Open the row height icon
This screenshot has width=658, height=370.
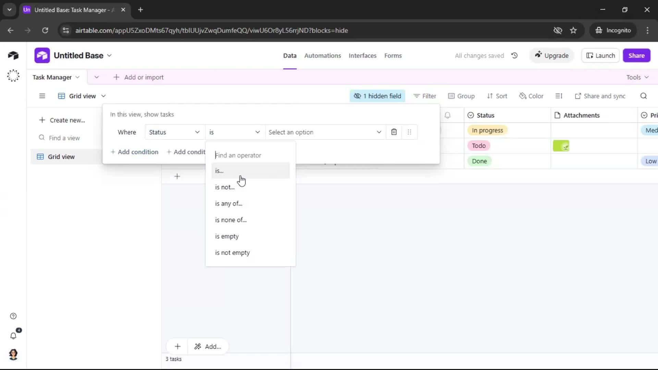coord(559,96)
